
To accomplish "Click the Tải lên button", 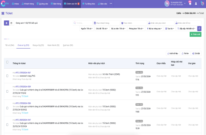I will click(185, 53).
